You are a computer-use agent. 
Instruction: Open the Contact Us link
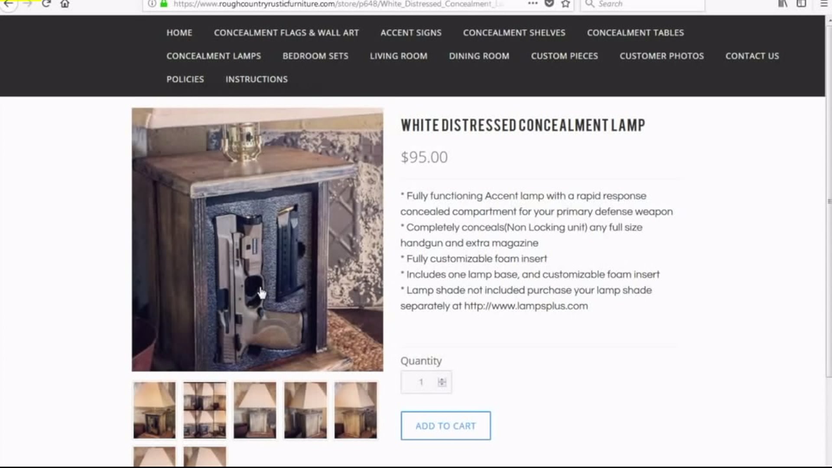pyautogui.click(x=752, y=56)
